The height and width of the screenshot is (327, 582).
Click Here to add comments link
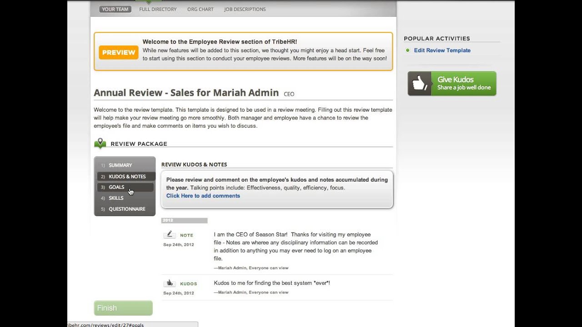203,196
